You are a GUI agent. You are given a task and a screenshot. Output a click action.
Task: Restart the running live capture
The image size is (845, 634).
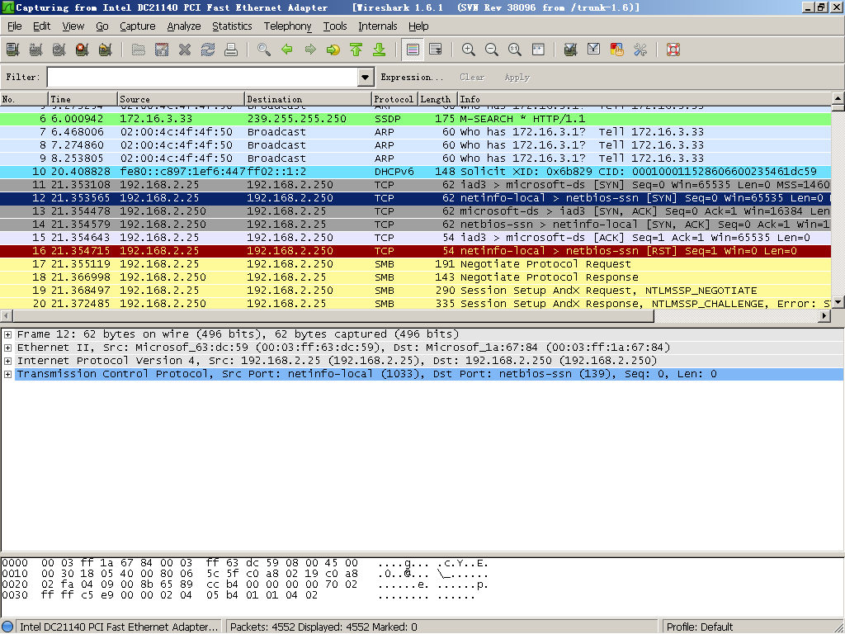[106, 50]
